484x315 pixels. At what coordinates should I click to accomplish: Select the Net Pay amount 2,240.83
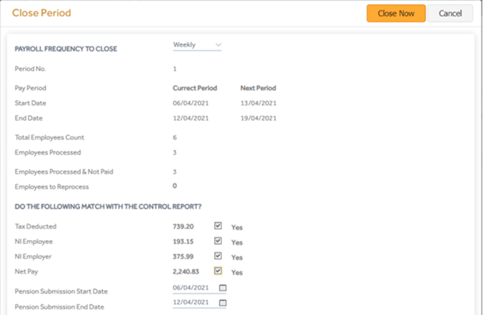pos(187,271)
